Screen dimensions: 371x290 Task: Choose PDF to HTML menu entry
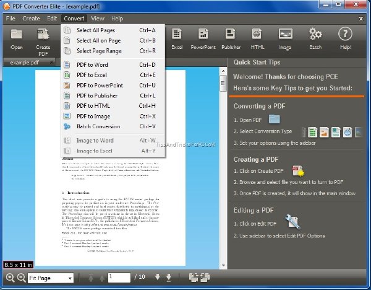[113, 106]
